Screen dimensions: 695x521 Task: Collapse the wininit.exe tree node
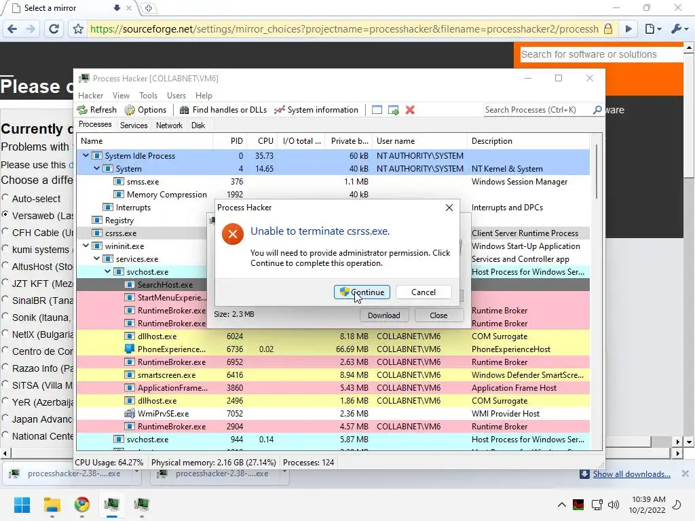tap(86, 246)
